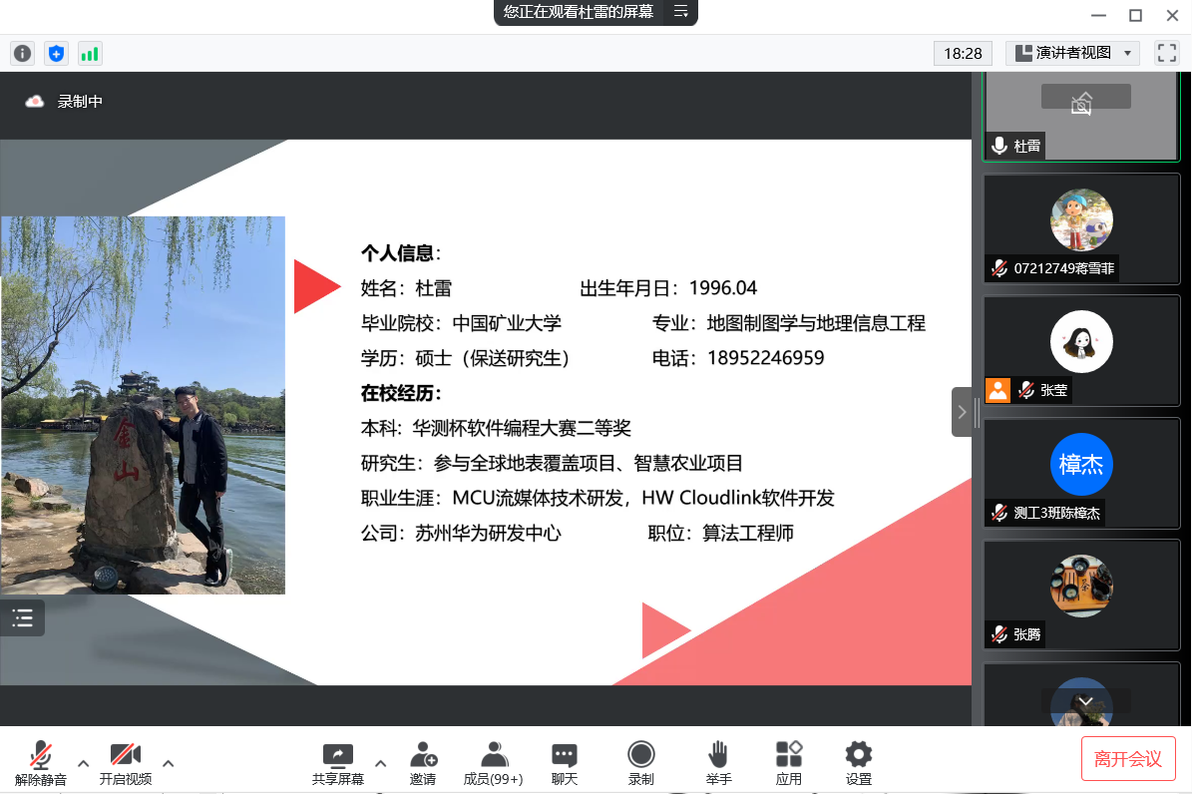Open the 成员(99+) members list
1192x794 pixels.
coord(493,762)
